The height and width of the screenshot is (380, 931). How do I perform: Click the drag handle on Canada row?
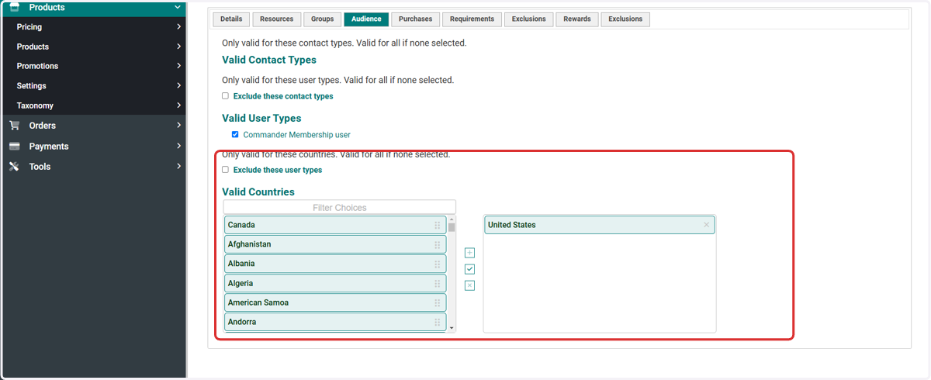(x=438, y=225)
